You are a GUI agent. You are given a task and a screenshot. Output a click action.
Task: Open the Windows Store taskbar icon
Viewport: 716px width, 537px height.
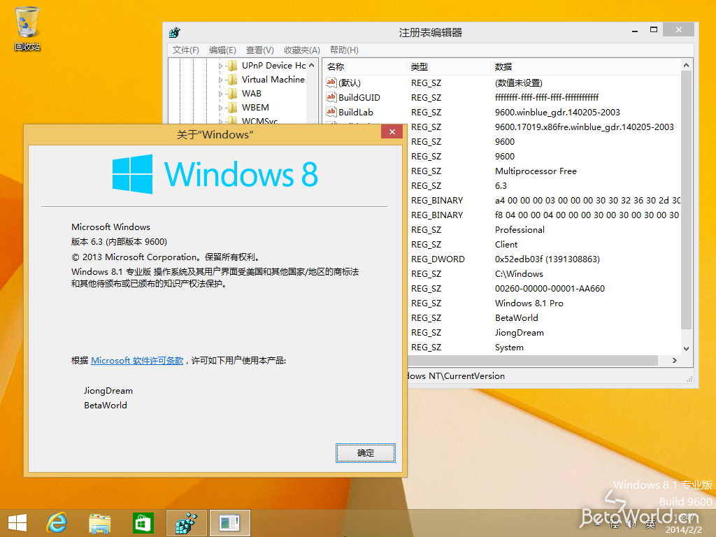click(x=143, y=522)
